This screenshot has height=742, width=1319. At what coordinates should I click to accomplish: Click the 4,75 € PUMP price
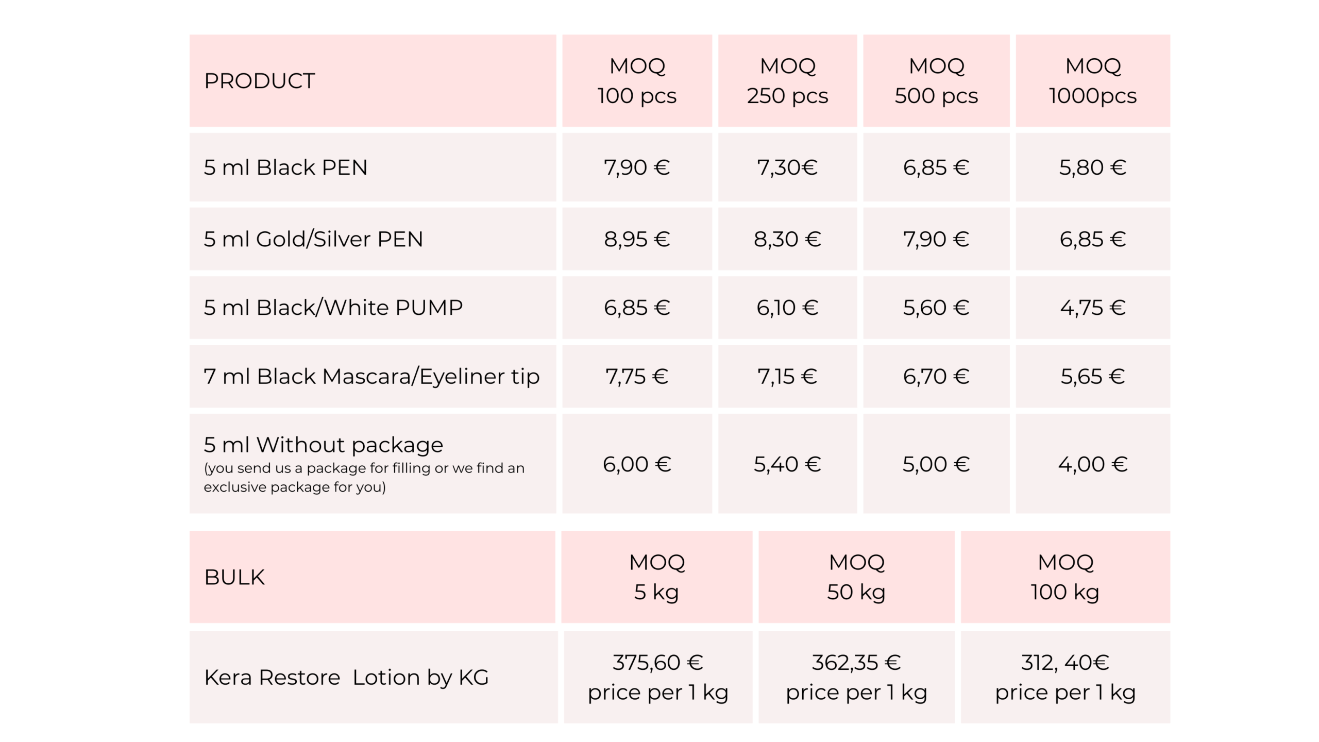[x=1092, y=308]
